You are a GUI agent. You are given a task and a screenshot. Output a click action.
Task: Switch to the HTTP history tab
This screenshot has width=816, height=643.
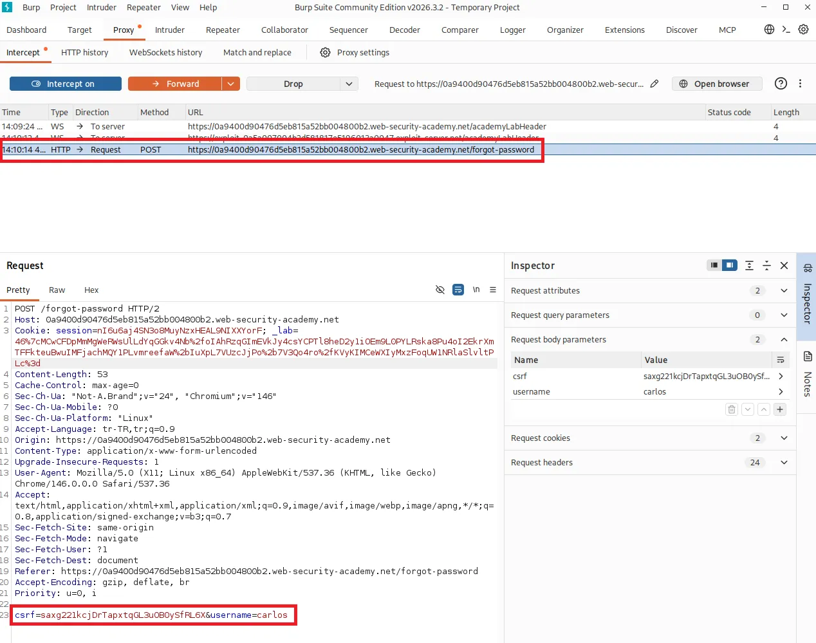pos(85,53)
